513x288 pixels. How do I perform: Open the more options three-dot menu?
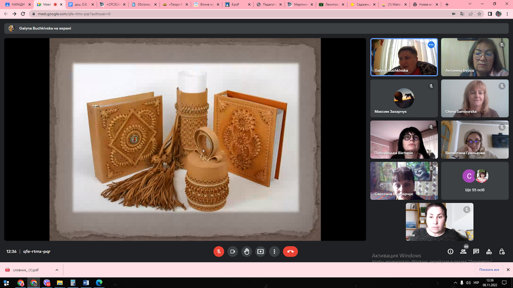(x=274, y=251)
